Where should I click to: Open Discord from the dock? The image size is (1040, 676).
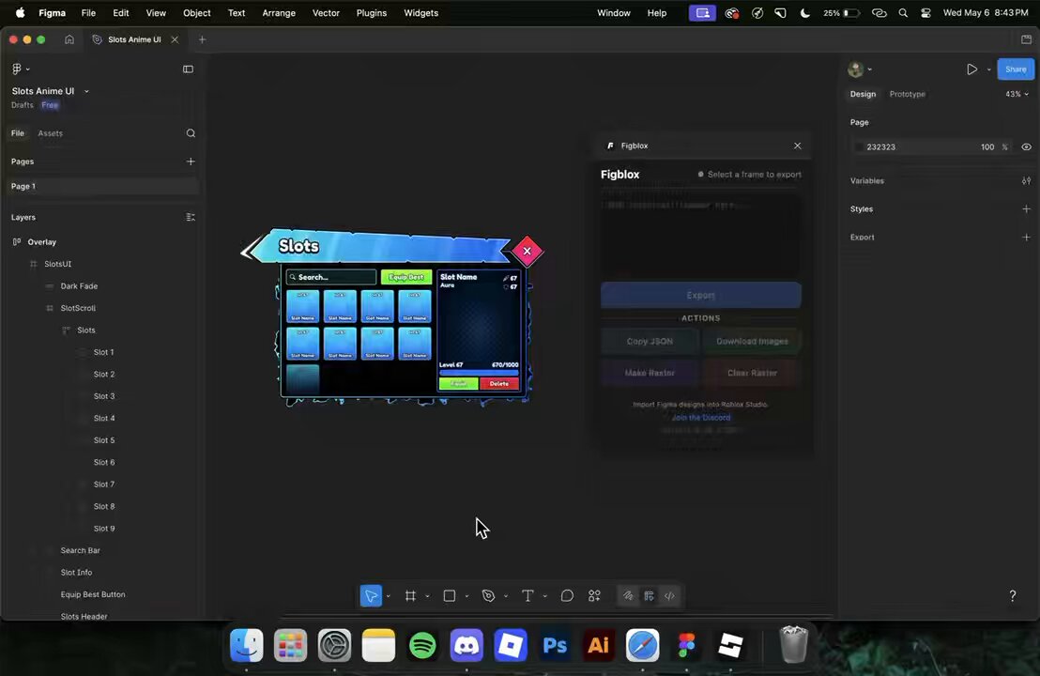coord(466,645)
